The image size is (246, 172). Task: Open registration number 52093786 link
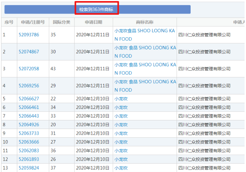point(29,35)
